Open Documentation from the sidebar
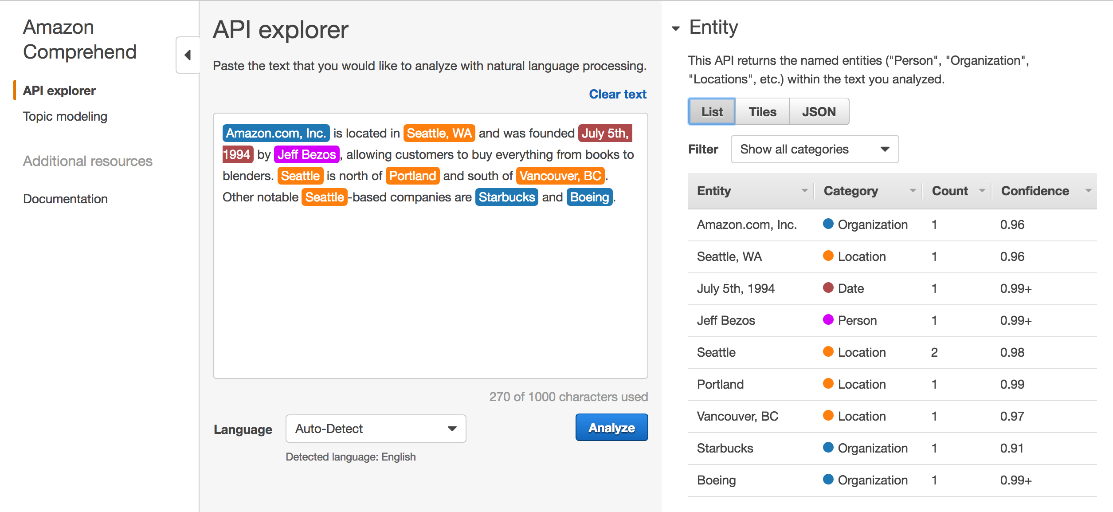The image size is (1113, 512). click(x=65, y=199)
